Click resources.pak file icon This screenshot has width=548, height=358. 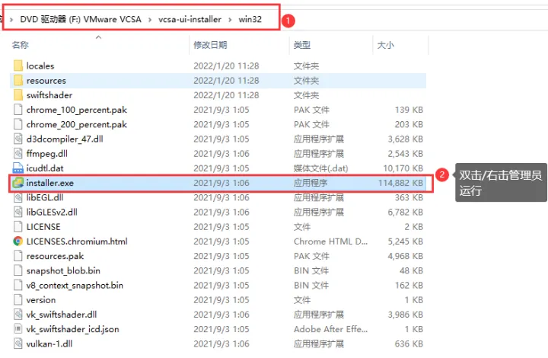click(x=18, y=256)
